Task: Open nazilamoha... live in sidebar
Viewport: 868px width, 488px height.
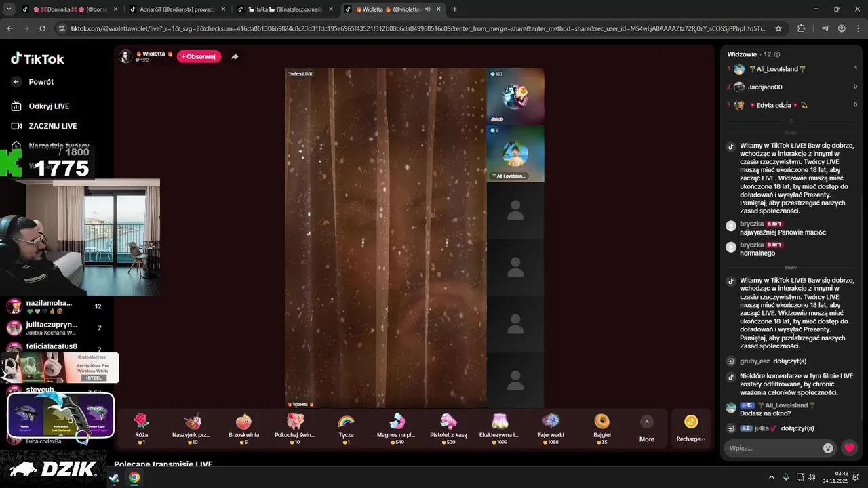Action: click(x=54, y=306)
